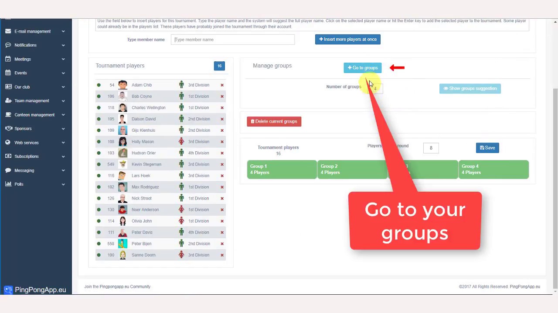Remove Adam Chib with red X

[222, 85]
